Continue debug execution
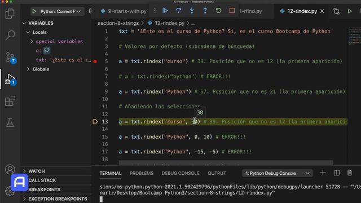The width and height of the screenshot is (361, 203). tap(165, 11)
